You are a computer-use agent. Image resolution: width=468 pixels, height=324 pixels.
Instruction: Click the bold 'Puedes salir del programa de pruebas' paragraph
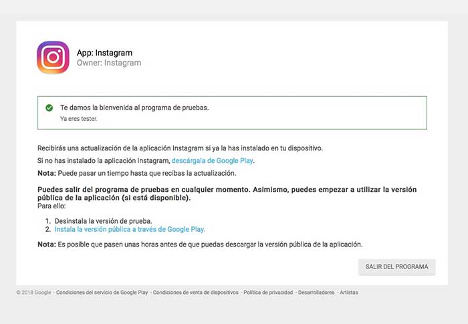pos(227,194)
